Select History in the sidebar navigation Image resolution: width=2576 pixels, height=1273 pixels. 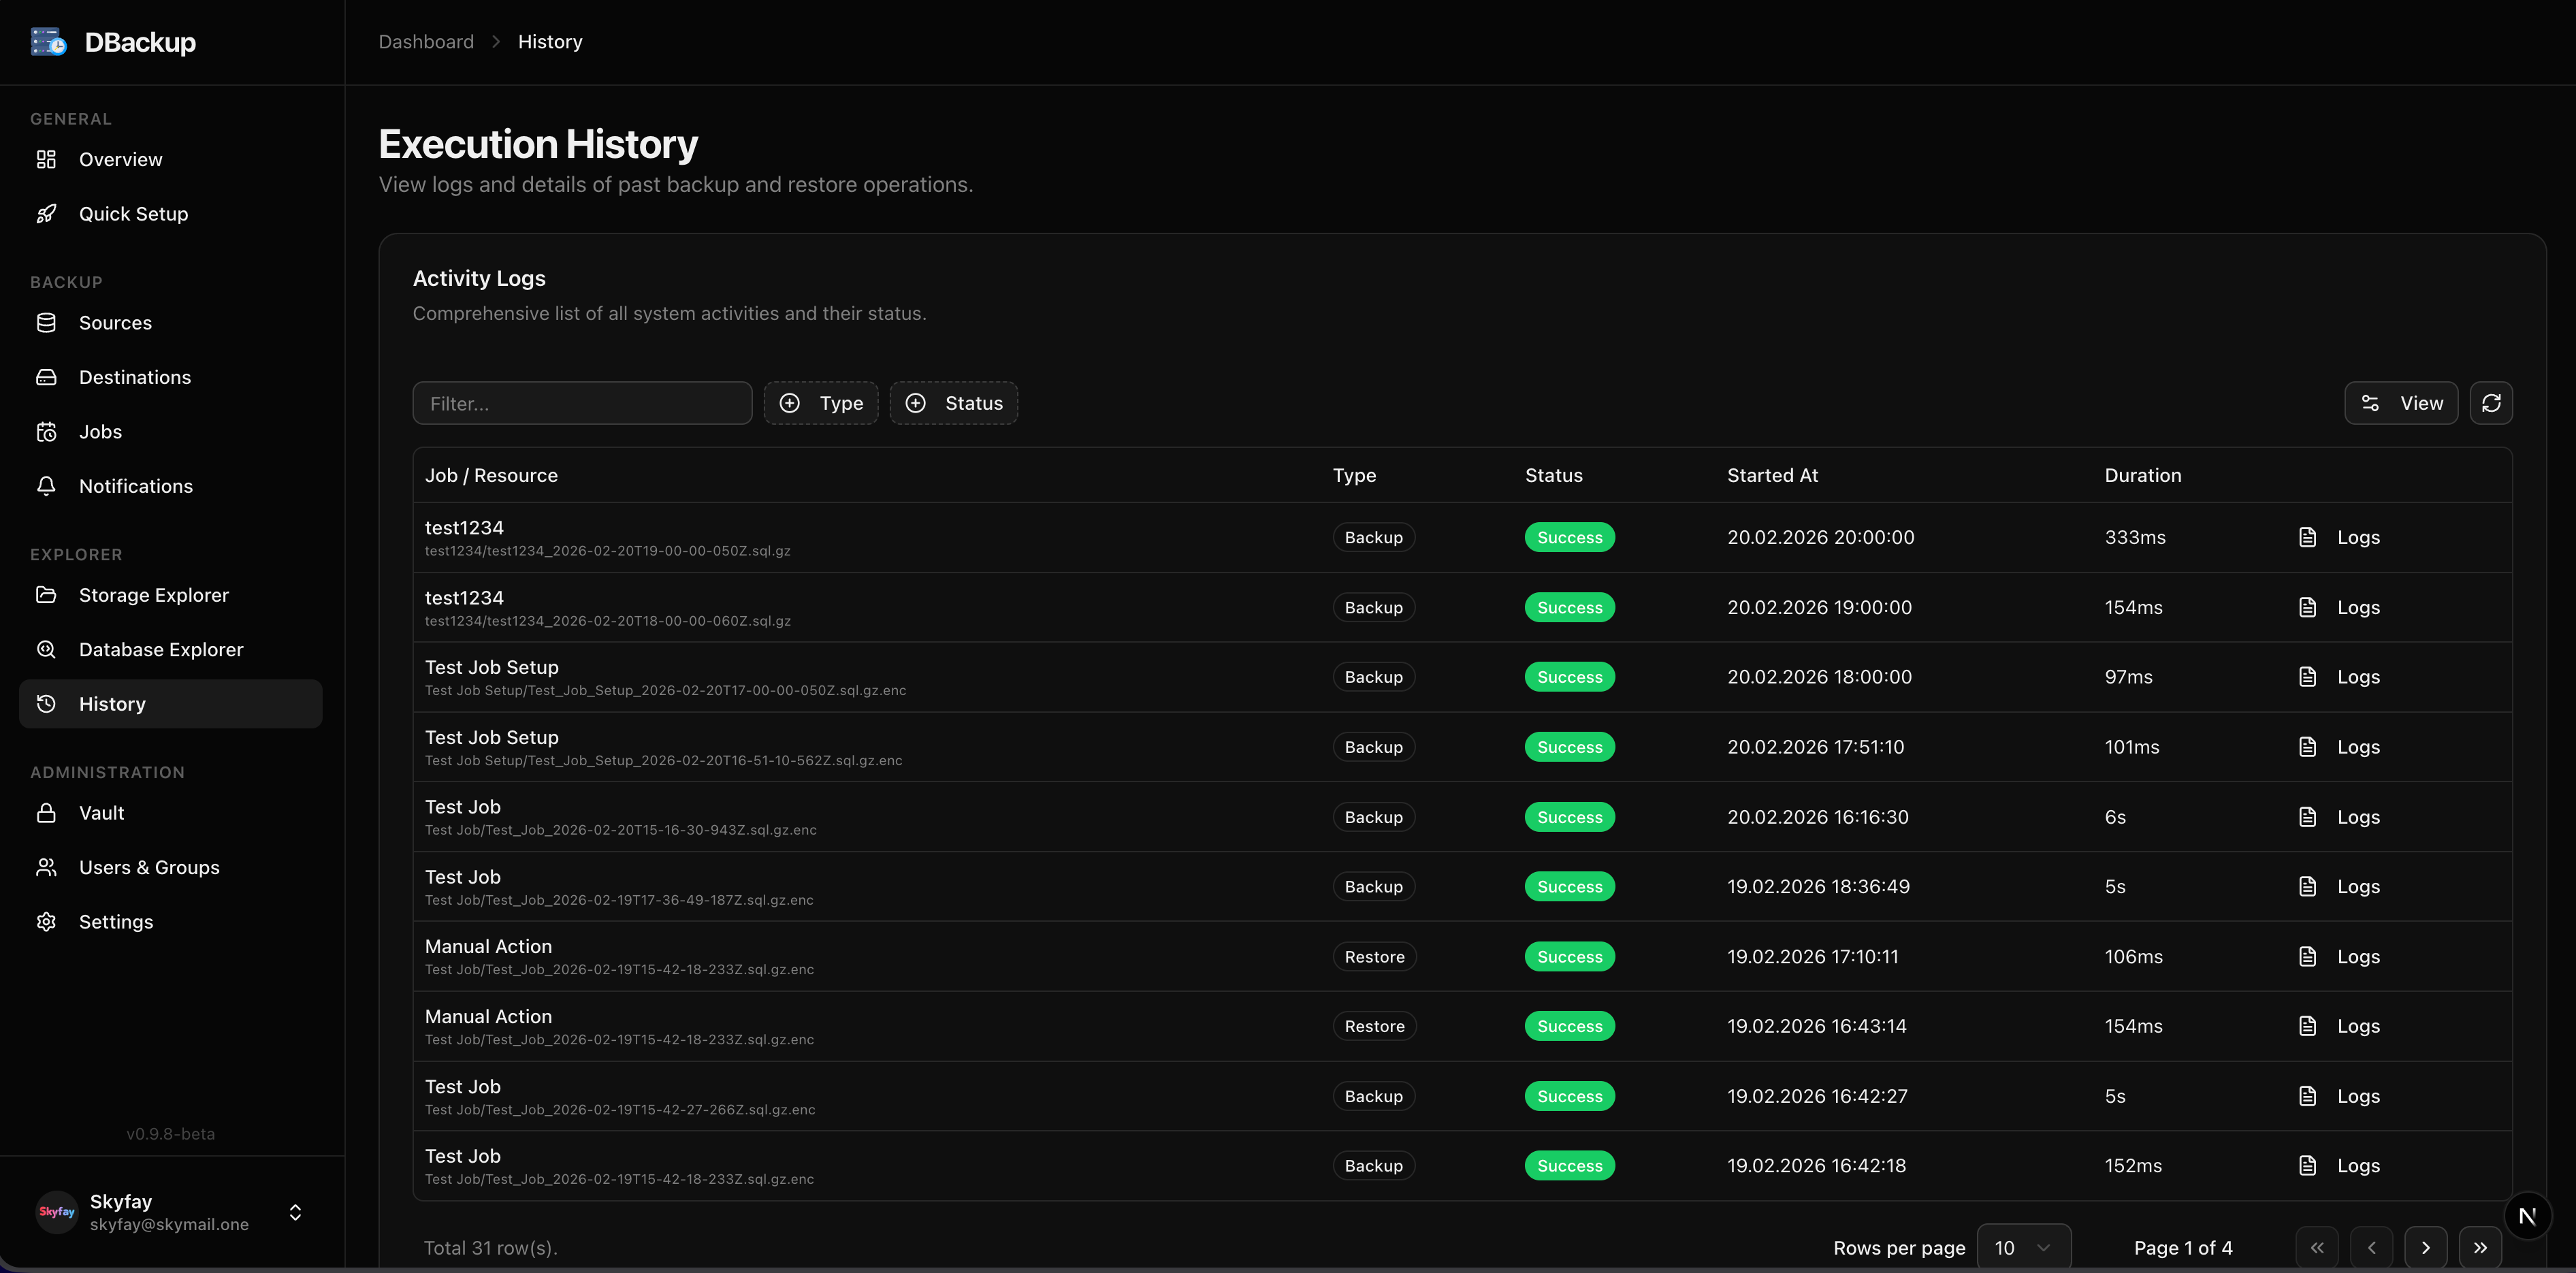point(111,703)
